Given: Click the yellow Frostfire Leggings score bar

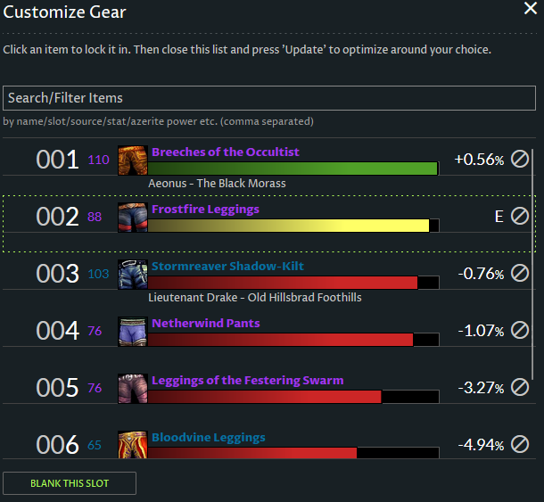Looking at the screenshot, I should click(288, 226).
